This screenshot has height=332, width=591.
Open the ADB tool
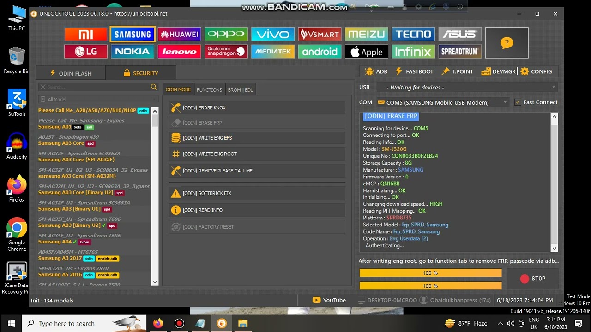tap(376, 71)
